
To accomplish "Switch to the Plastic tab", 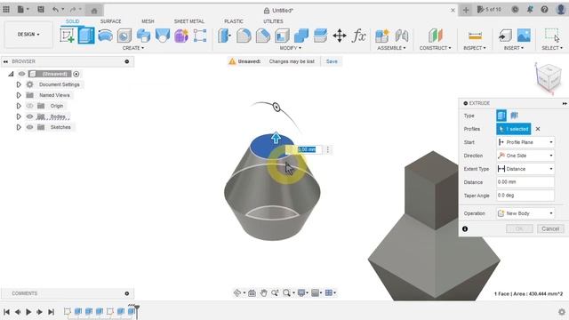I will 234,21.
